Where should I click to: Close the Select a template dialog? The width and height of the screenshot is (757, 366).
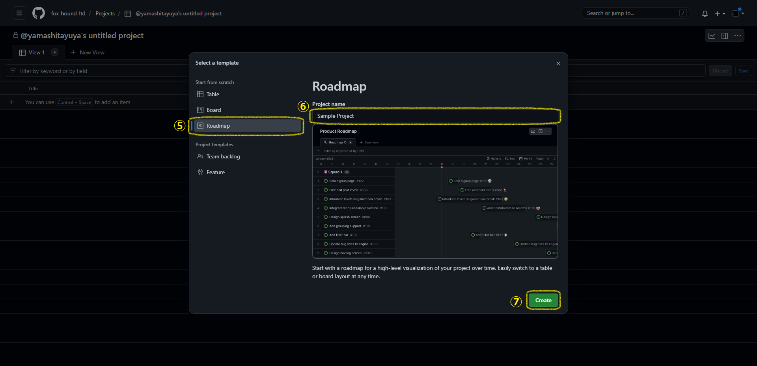click(558, 63)
